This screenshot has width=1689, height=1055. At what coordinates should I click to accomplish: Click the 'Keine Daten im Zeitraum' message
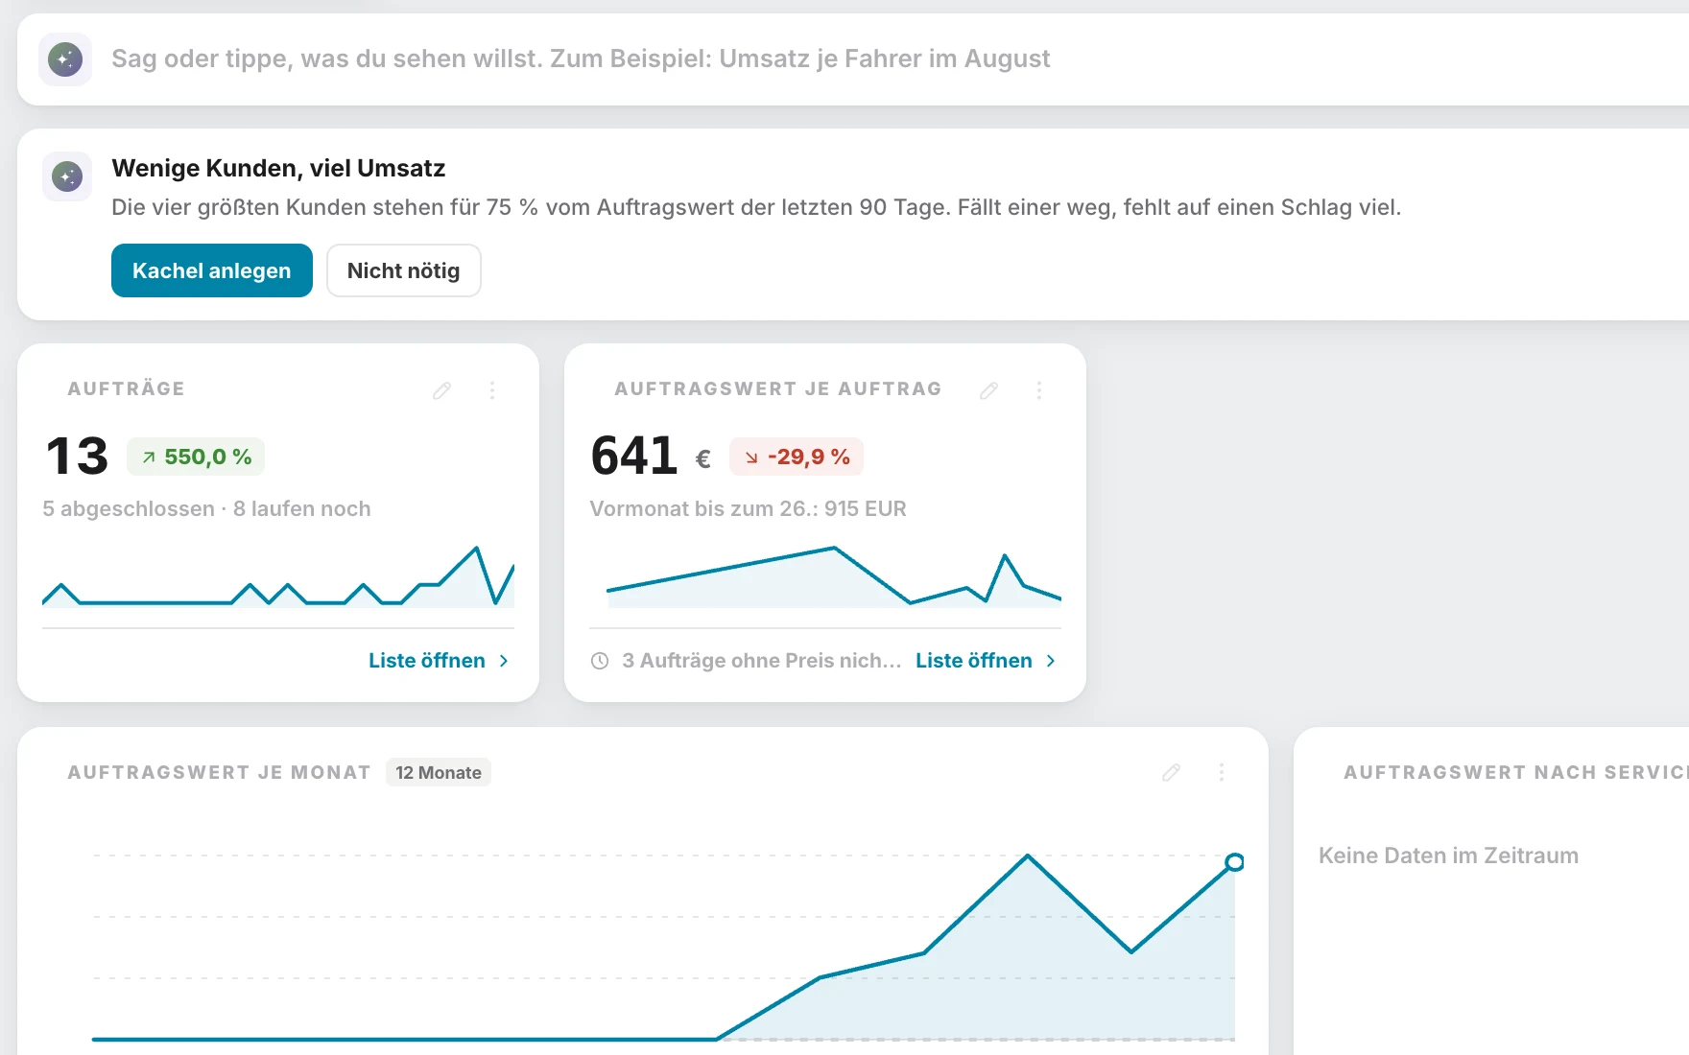pos(1448,856)
